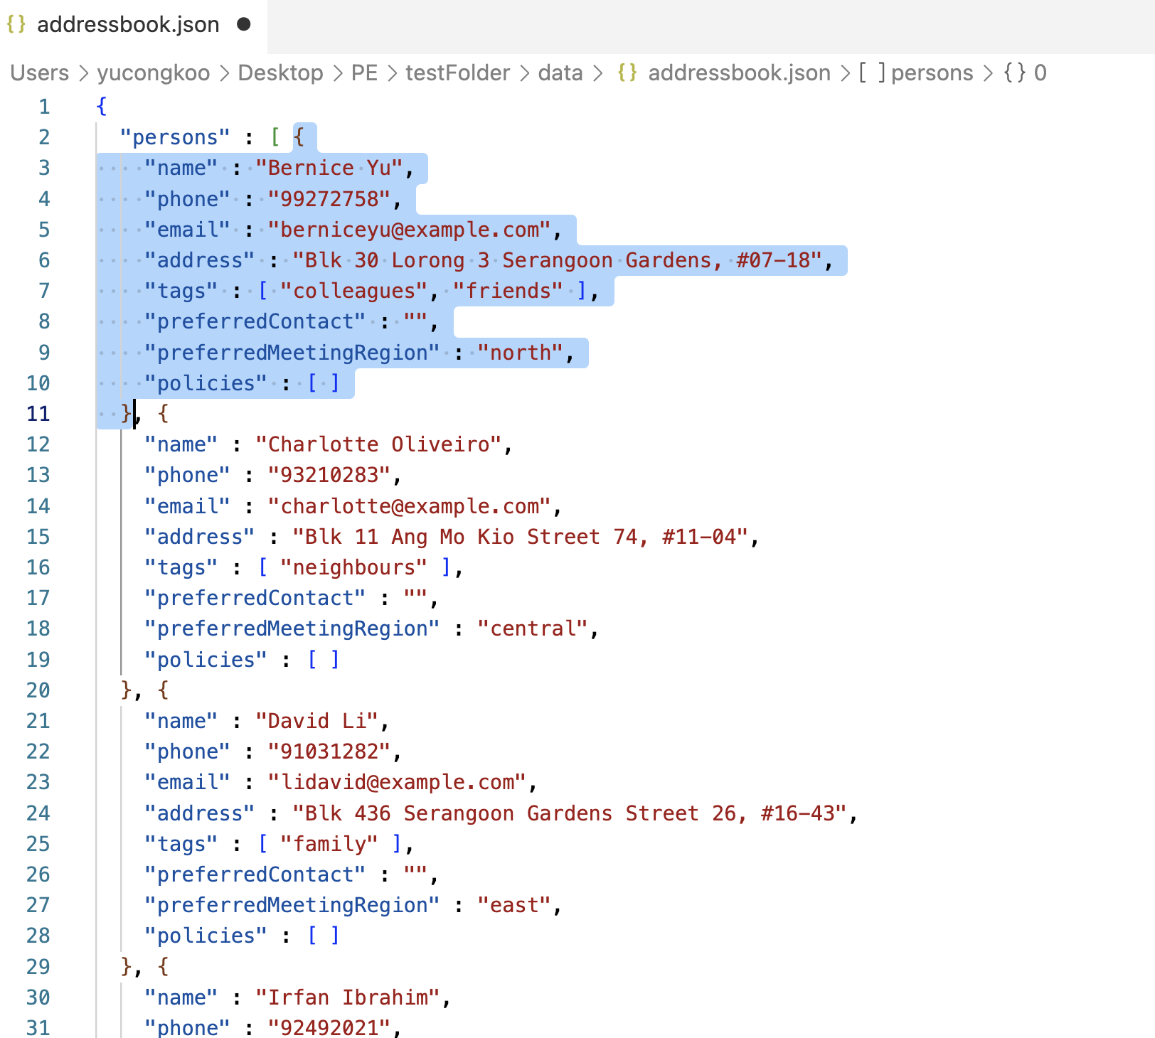Image resolution: width=1155 pixels, height=1038 pixels.
Task: Open the PE breadcrumb segment
Action: pyautogui.click(x=364, y=73)
